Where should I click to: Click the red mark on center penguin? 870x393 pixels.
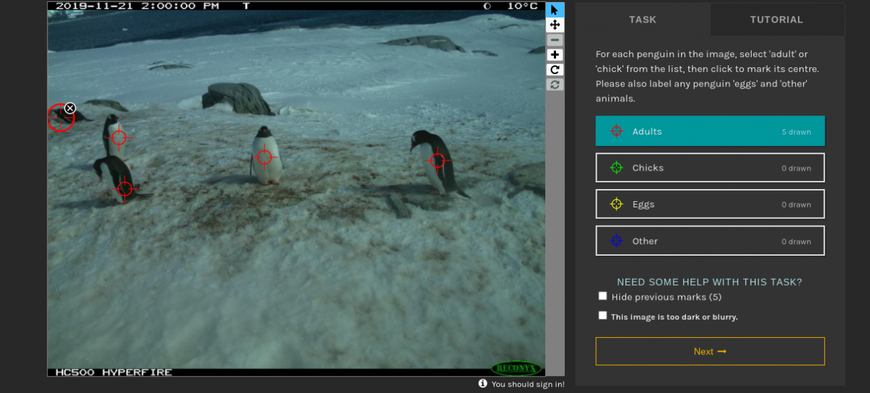click(264, 157)
